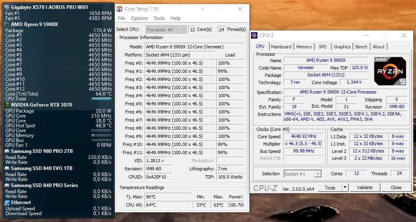Click the CPU Total usage bar

point(101,99)
